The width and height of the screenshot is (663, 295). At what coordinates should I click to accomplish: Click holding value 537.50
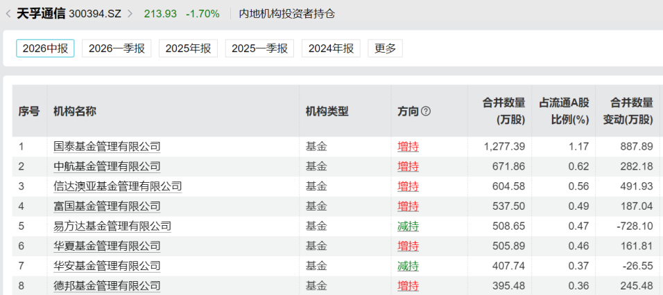(510, 206)
